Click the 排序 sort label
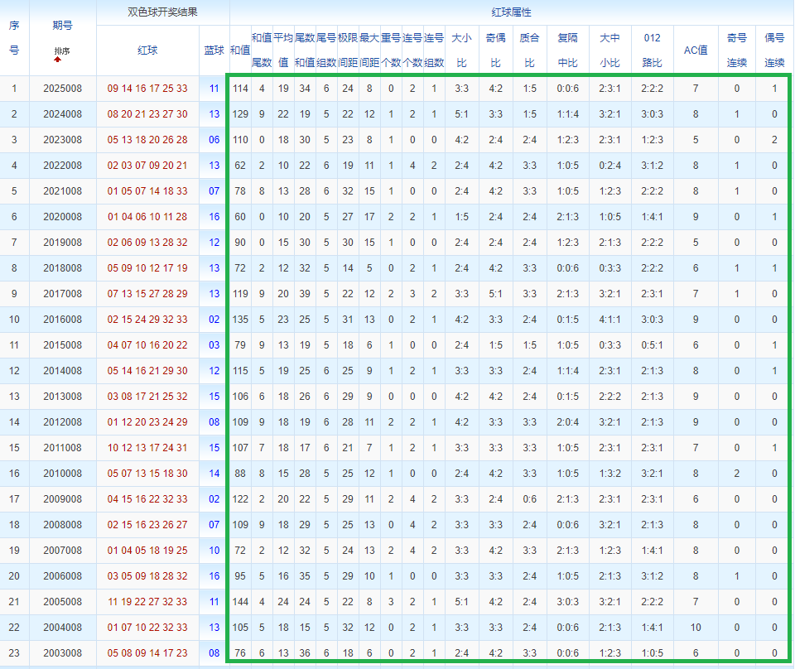This screenshot has width=795, height=669. click(x=62, y=51)
